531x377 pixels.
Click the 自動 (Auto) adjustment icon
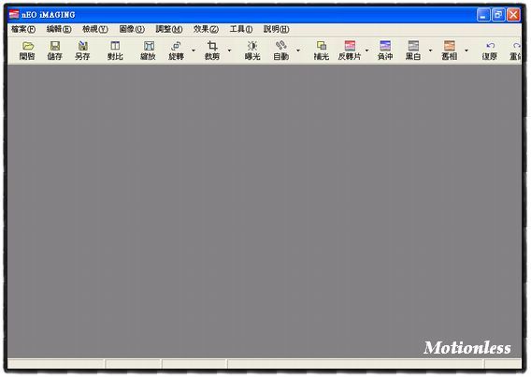click(280, 46)
